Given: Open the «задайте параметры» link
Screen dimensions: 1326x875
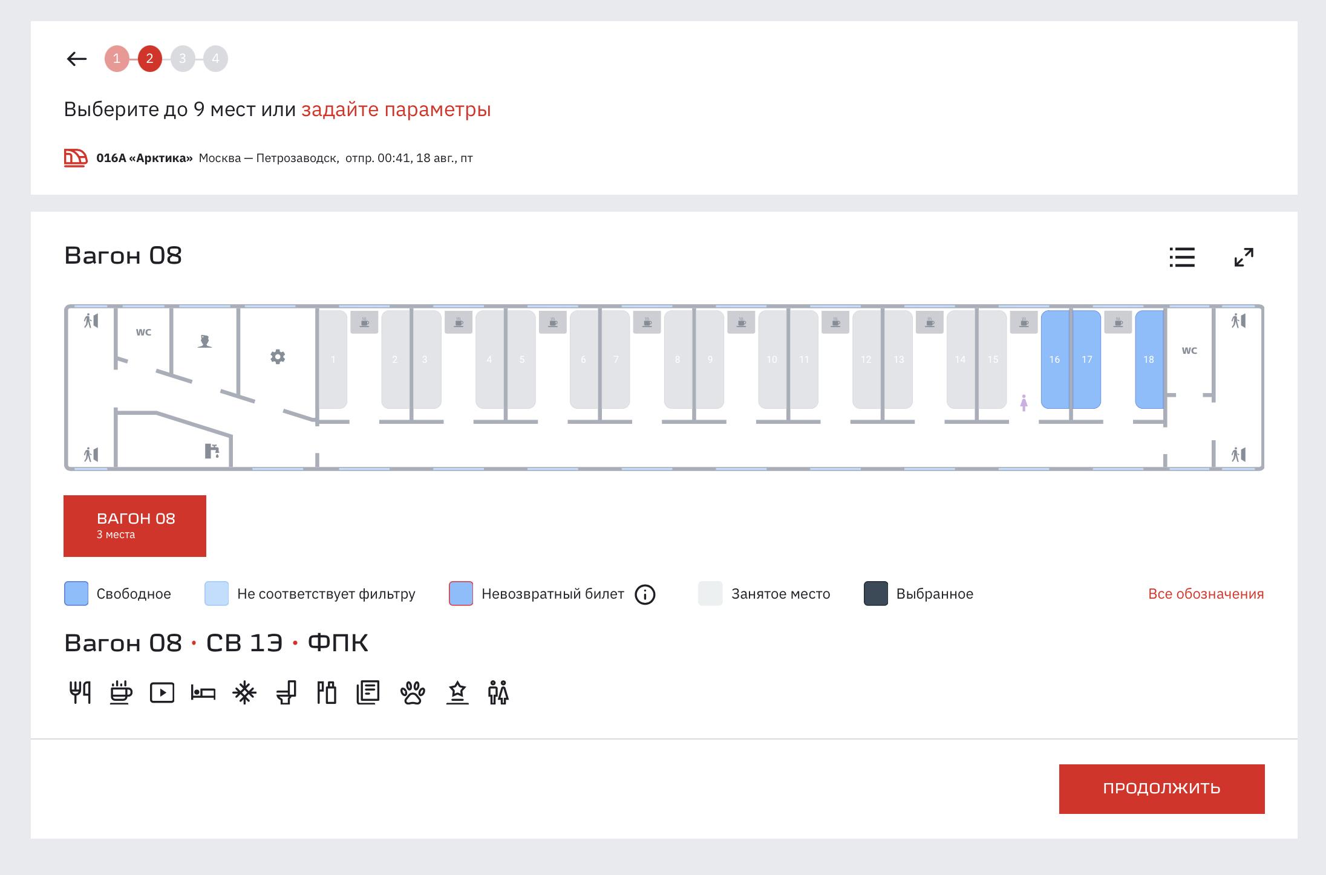Looking at the screenshot, I should click(x=396, y=109).
